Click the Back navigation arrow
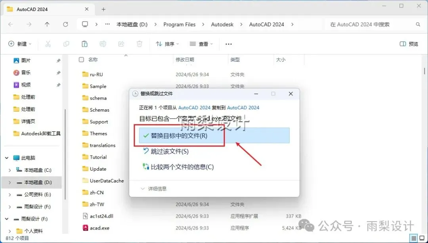Viewport: 428px width, 243px height. coord(11,25)
